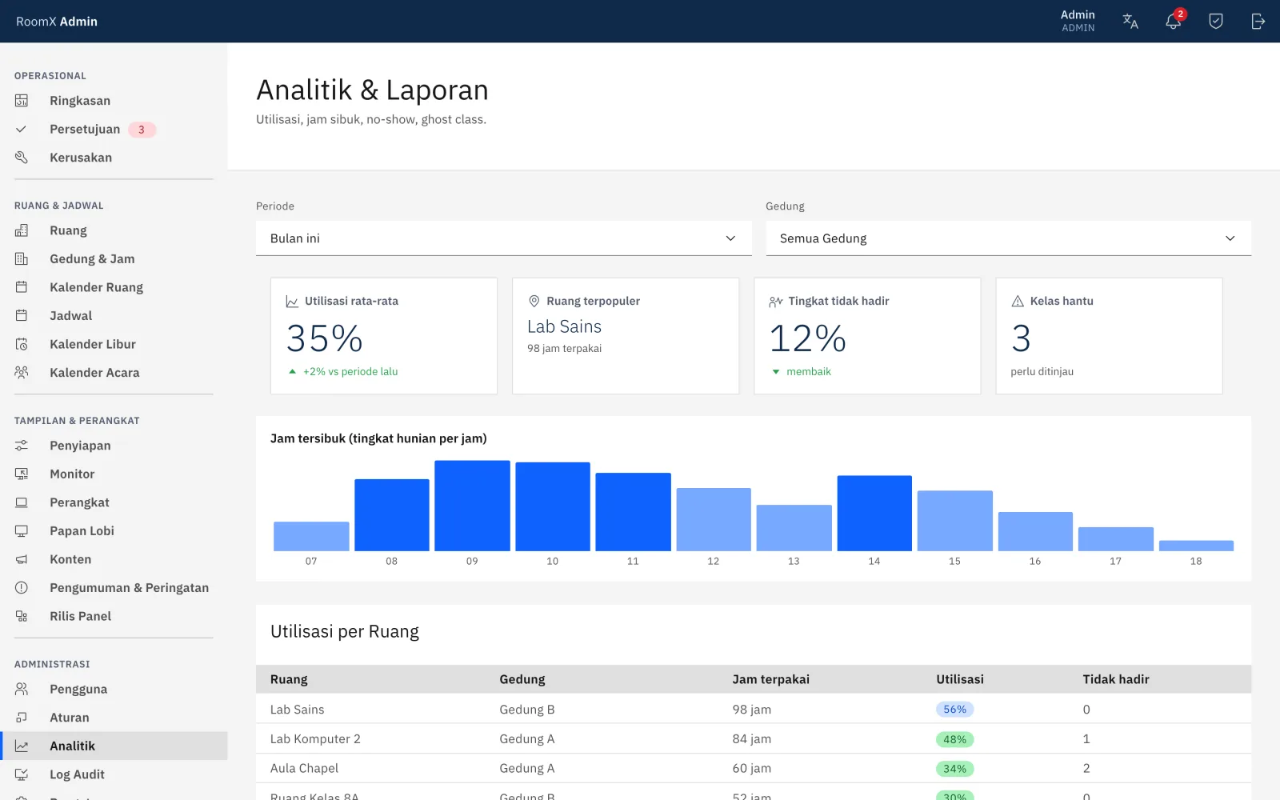Click the Rilis Panel icon

22,616
